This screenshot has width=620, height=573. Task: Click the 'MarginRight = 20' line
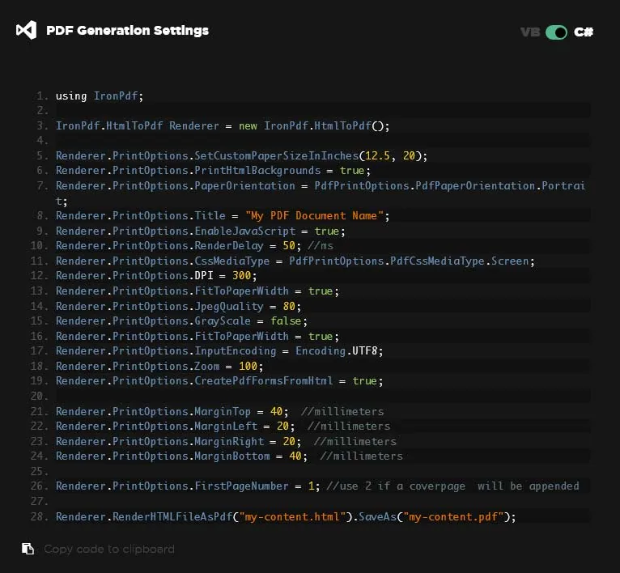226,442
